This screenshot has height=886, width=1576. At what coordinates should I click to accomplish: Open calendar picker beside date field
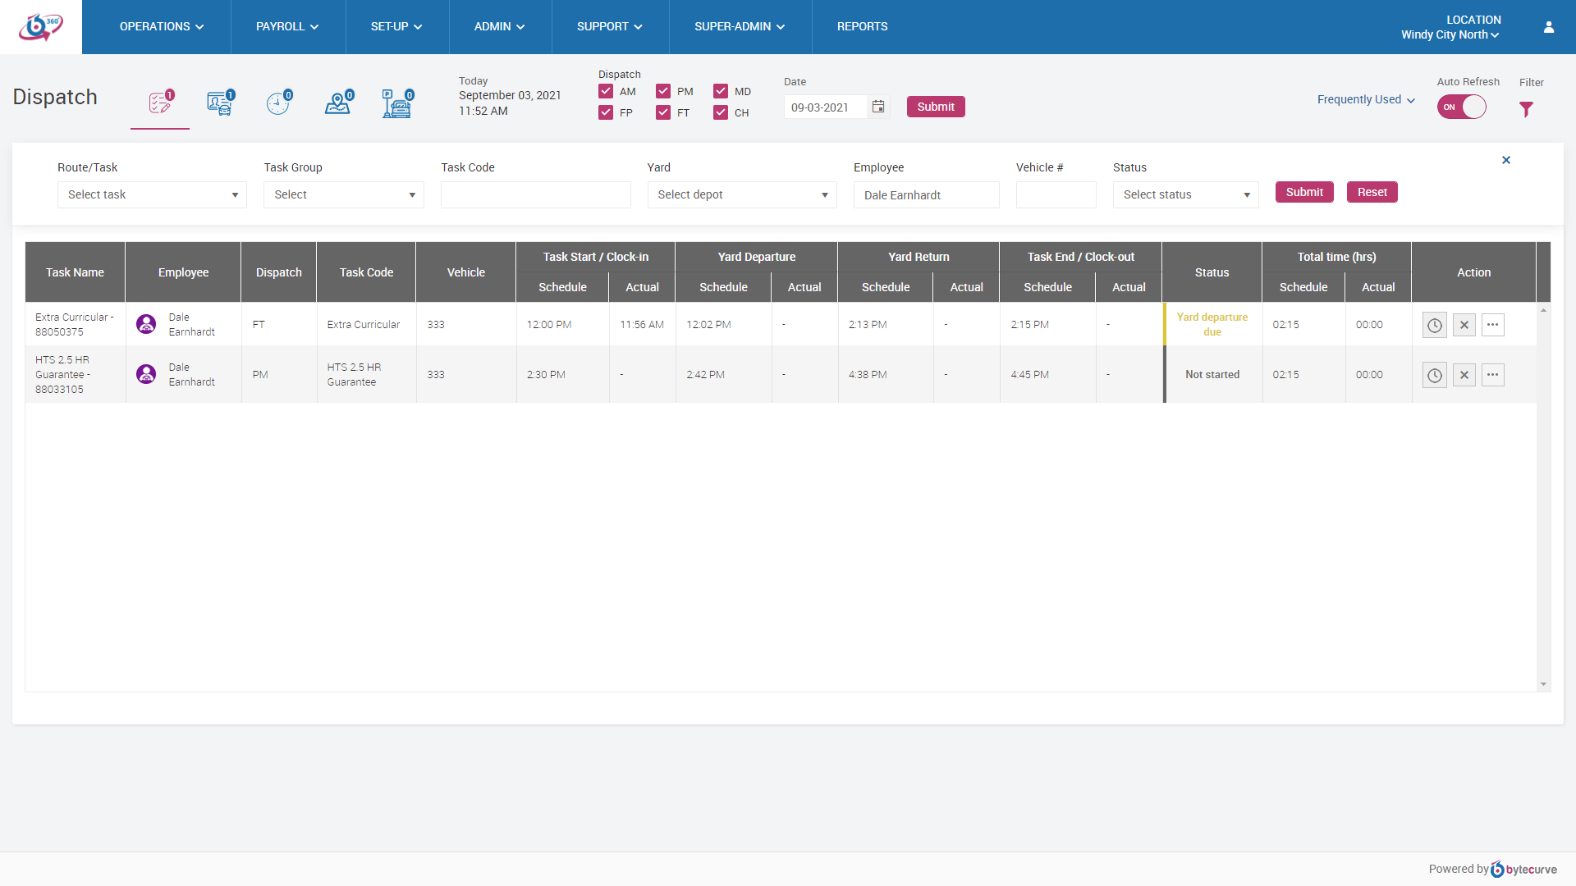coord(878,107)
